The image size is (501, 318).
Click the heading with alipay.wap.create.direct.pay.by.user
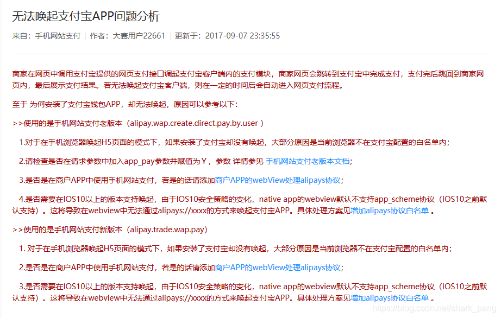coord(138,123)
